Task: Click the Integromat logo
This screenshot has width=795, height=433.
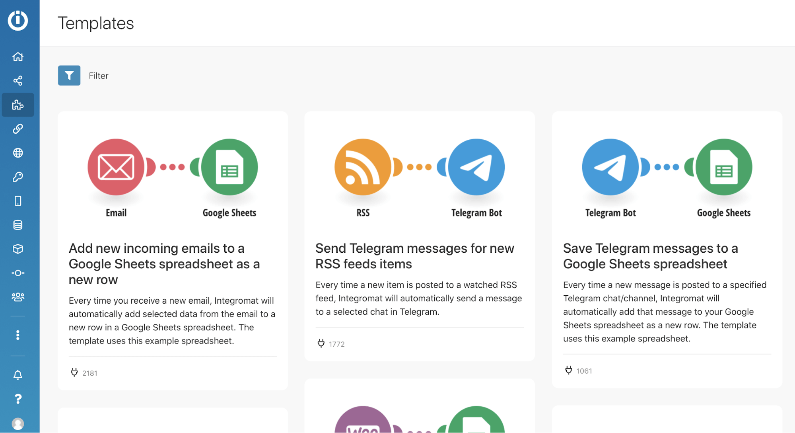Action: point(18,21)
